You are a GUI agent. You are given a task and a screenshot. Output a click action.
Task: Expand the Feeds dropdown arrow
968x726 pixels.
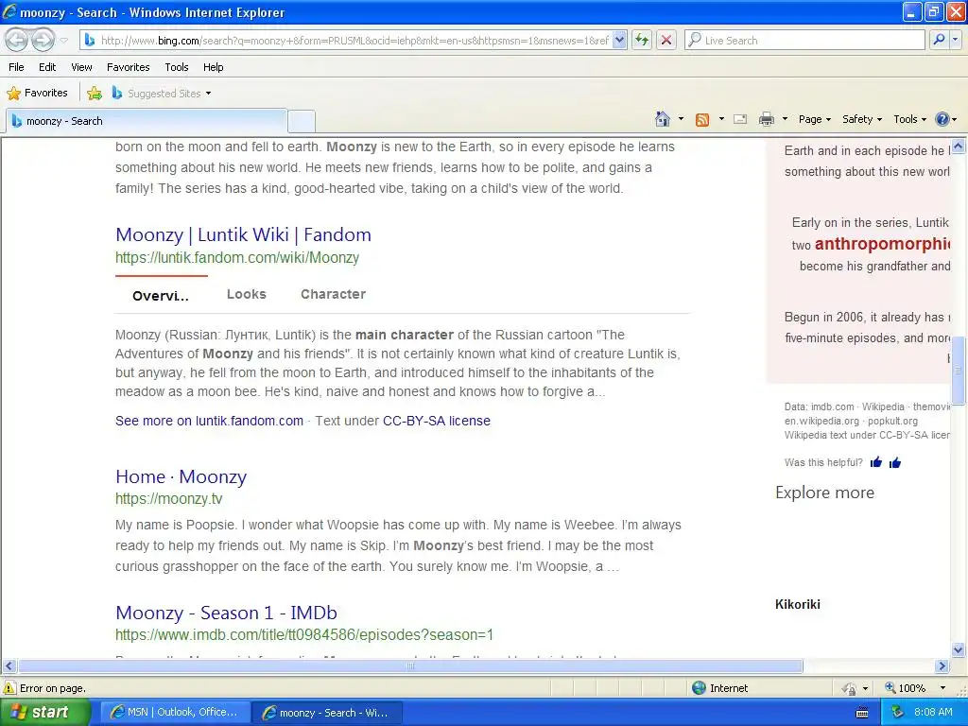point(721,119)
